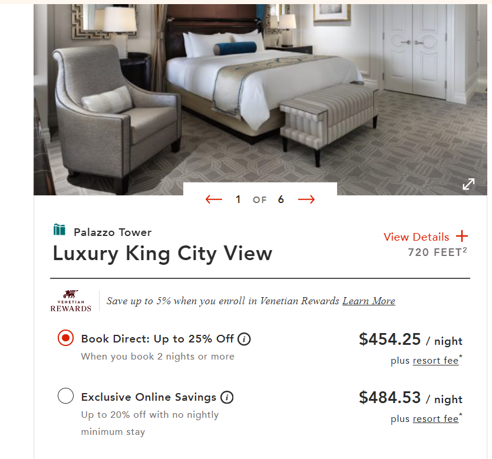The width and height of the screenshot is (492, 459).
Task: Select the Book Direct: Up to 25% Off rate
Action: 65,338
